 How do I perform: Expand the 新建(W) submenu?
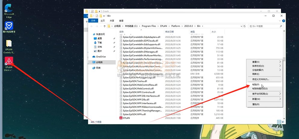[x=256, y=99]
